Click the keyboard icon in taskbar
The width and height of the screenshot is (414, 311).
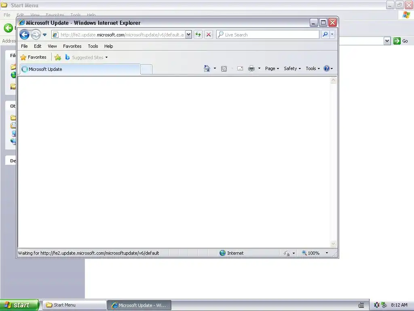point(361,305)
